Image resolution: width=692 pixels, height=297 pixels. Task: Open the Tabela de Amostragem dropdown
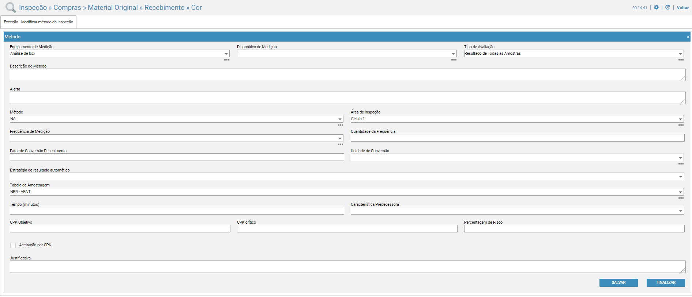click(x=347, y=192)
